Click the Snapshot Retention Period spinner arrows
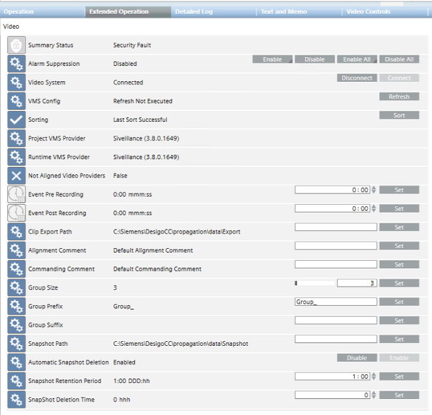This screenshot has height=415, width=432. coord(373,376)
